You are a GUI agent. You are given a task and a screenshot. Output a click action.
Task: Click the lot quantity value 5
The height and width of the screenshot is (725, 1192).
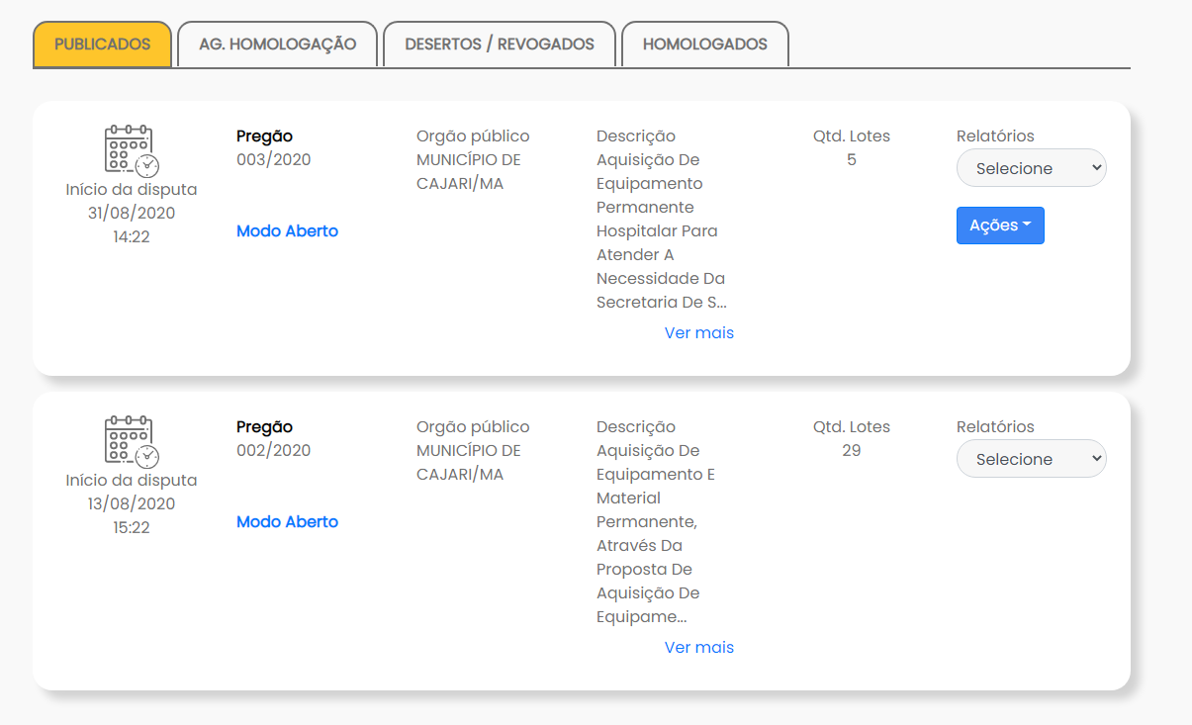[x=852, y=160]
